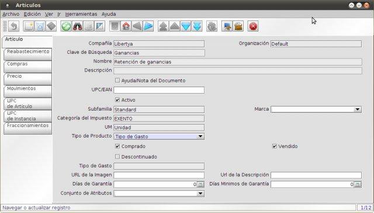Refresh the data with the green globe icon

tap(66, 26)
